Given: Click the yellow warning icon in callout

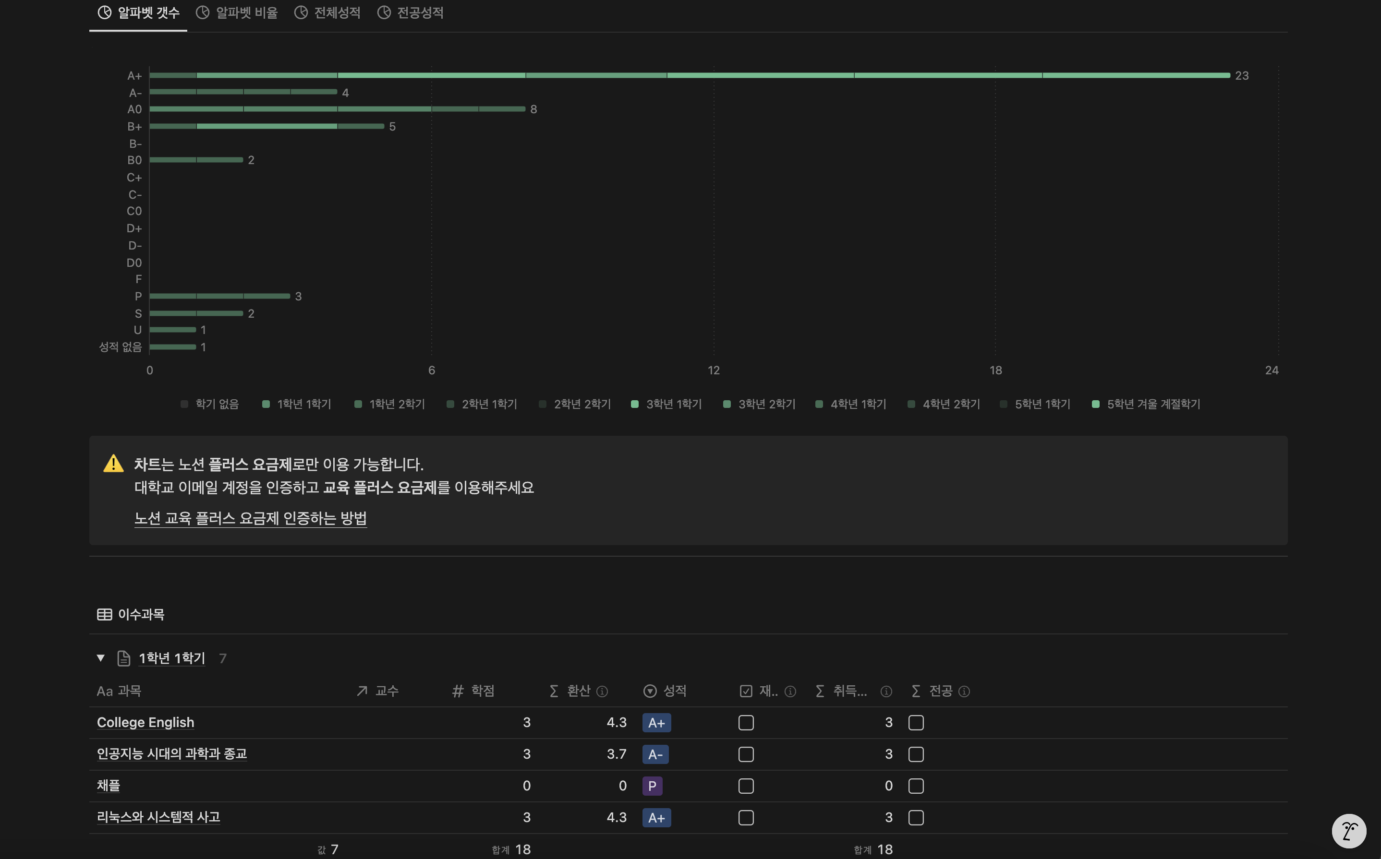Looking at the screenshot, I should [114, 464].
